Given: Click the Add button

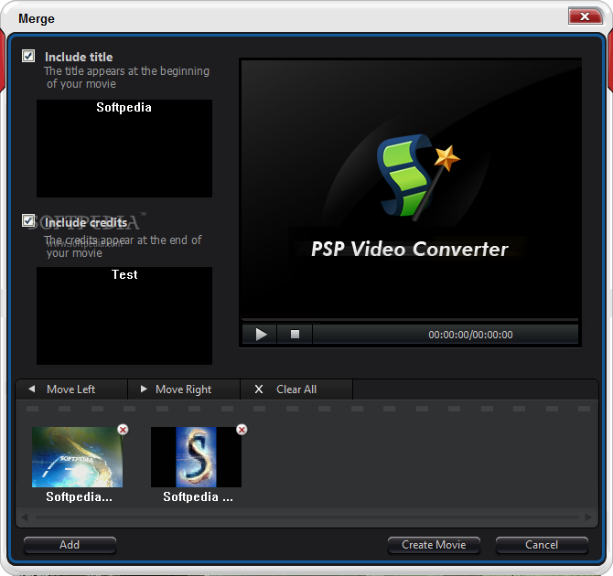Looking at the screenshot, I should (70, 545).
